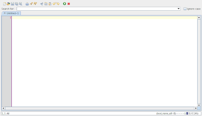Click the vertical scrollbar down arrow
This screenshot has width=202, height=116.
(x=199, y=105)
